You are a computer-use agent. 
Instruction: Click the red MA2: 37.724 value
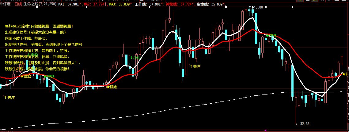tap(95, 4)
